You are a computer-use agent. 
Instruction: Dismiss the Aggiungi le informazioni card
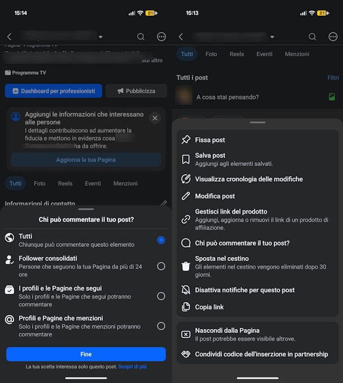point(155,118)
